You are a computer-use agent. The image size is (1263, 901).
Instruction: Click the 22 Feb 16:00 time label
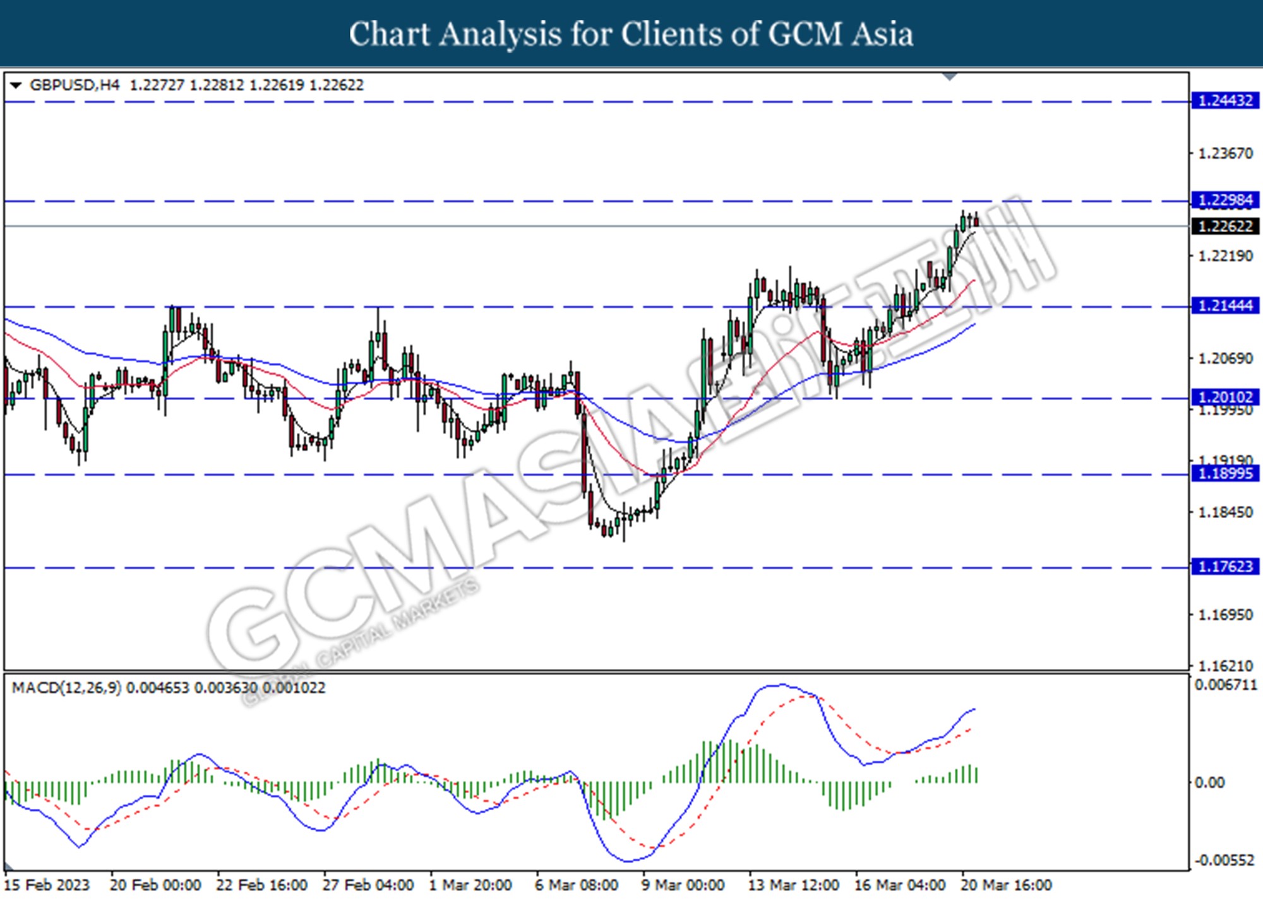tap(261, 885)
